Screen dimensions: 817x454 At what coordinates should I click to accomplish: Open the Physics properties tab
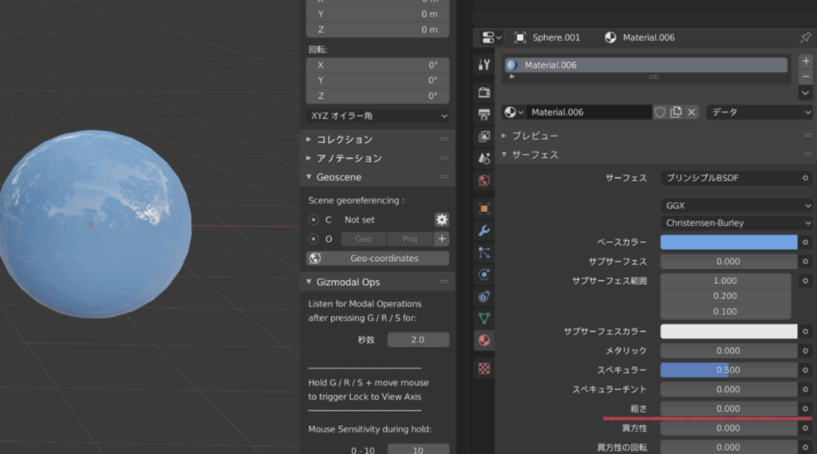483,274
